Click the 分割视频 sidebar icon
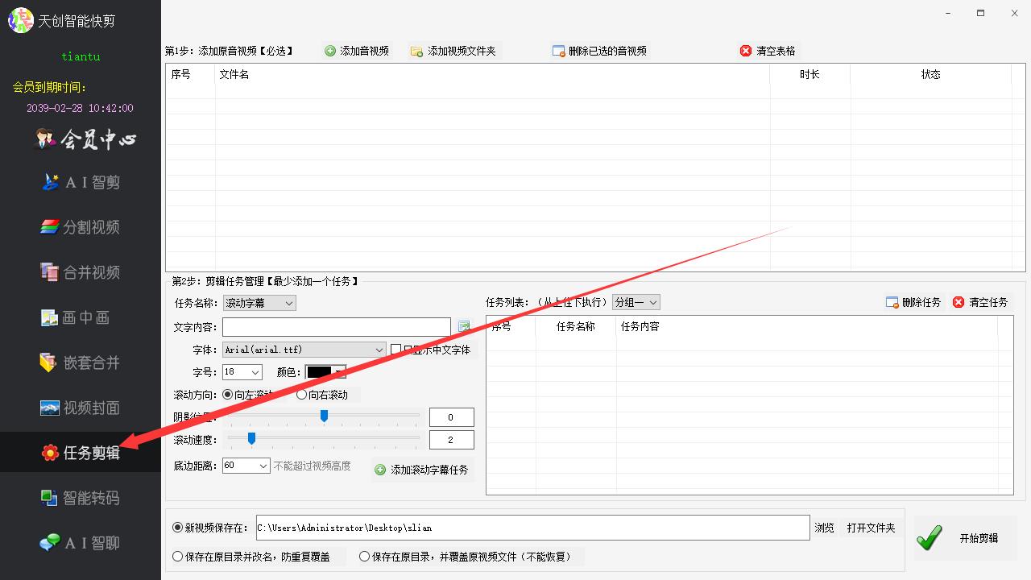The height and width of the screenshot is (580, 1031). coord(50,227)
